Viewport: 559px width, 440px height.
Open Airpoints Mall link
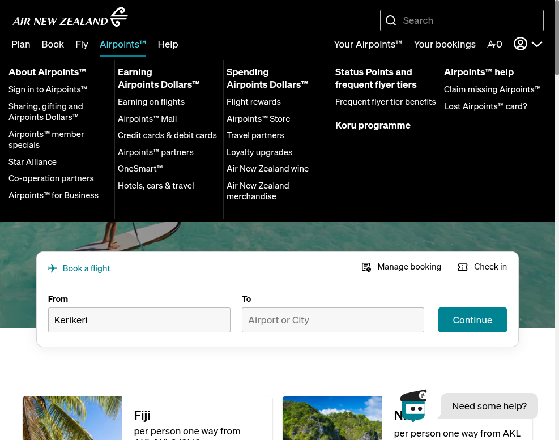(147, 119)
